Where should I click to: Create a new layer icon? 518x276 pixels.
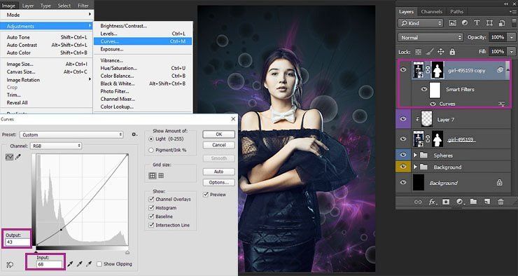(487, 201)
